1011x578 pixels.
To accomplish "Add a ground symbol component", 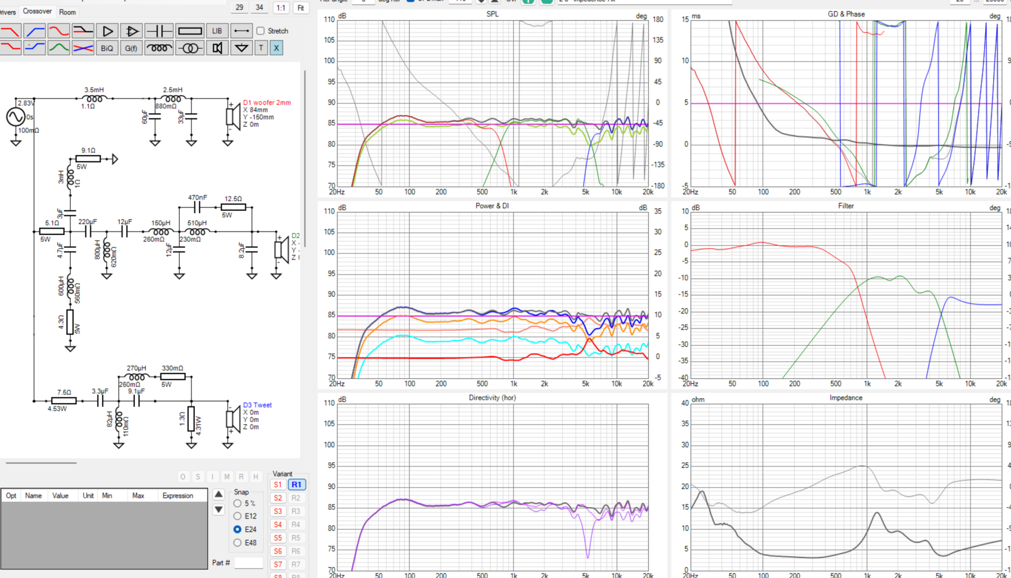I will tap(241, 48).
